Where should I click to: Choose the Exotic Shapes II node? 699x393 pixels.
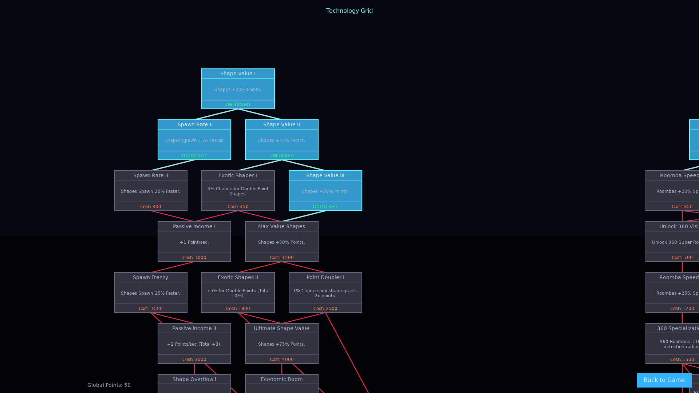click(x=238, y=293)
